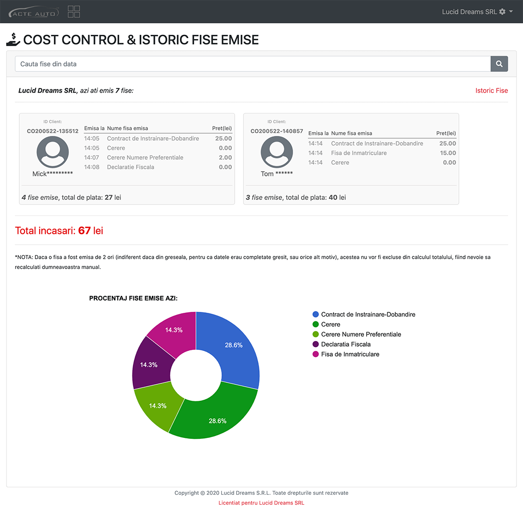The width and height of the screenshot is (523, 508).
Task: Focus the Cauta fise din data field
Action: 253,64
